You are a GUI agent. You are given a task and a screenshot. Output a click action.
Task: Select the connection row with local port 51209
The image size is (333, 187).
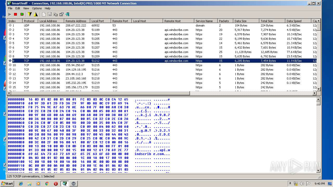(x=162, y=56)
